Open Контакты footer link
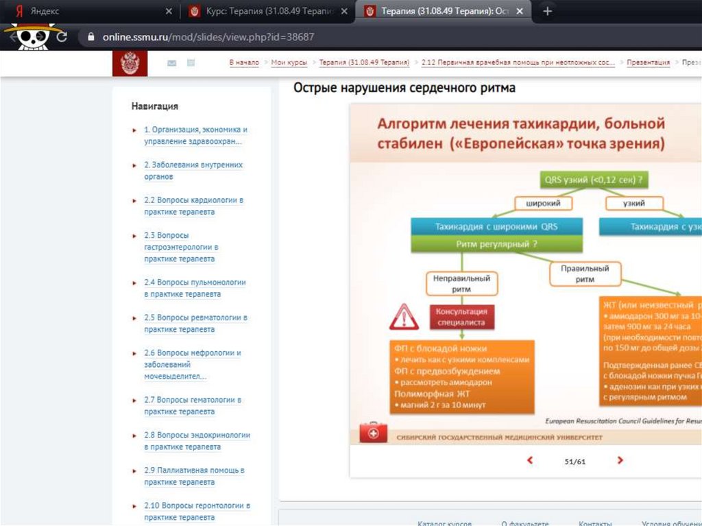 [x=595, y=523]
